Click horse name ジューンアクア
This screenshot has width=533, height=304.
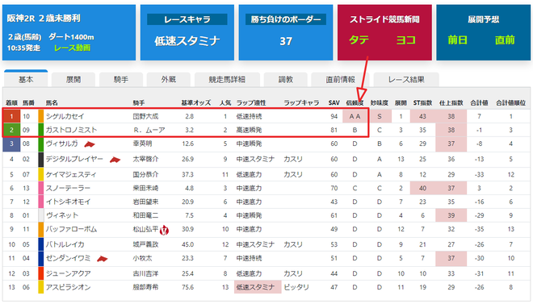point(68,274)
